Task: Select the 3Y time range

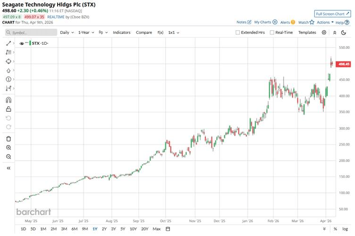Action: 113,229
